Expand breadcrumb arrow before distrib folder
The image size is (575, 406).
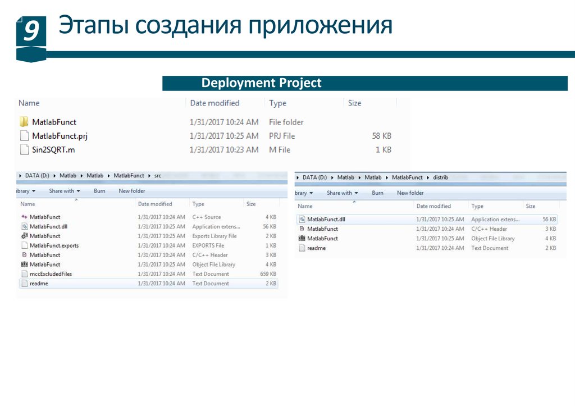[x=428, y=177]
